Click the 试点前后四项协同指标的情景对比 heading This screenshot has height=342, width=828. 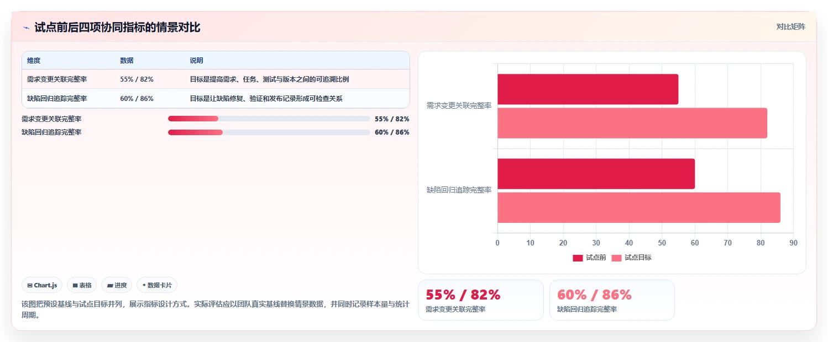[117, 28]
